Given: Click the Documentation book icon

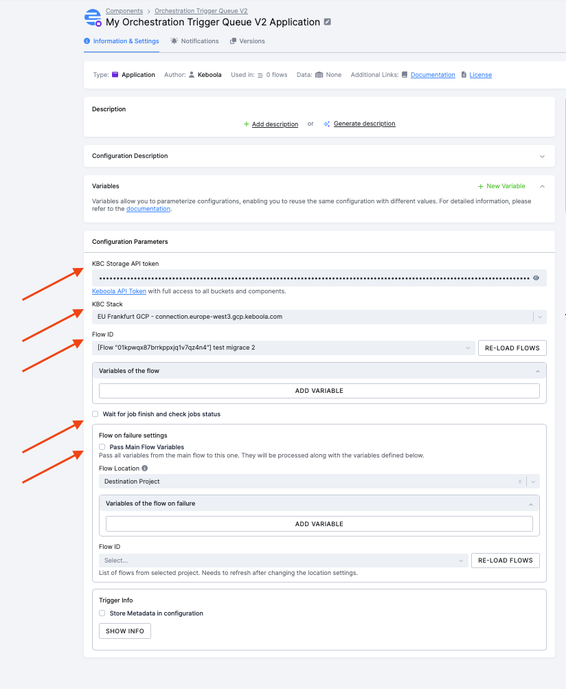Looking at the screenshot, I should tap(405, 75).
